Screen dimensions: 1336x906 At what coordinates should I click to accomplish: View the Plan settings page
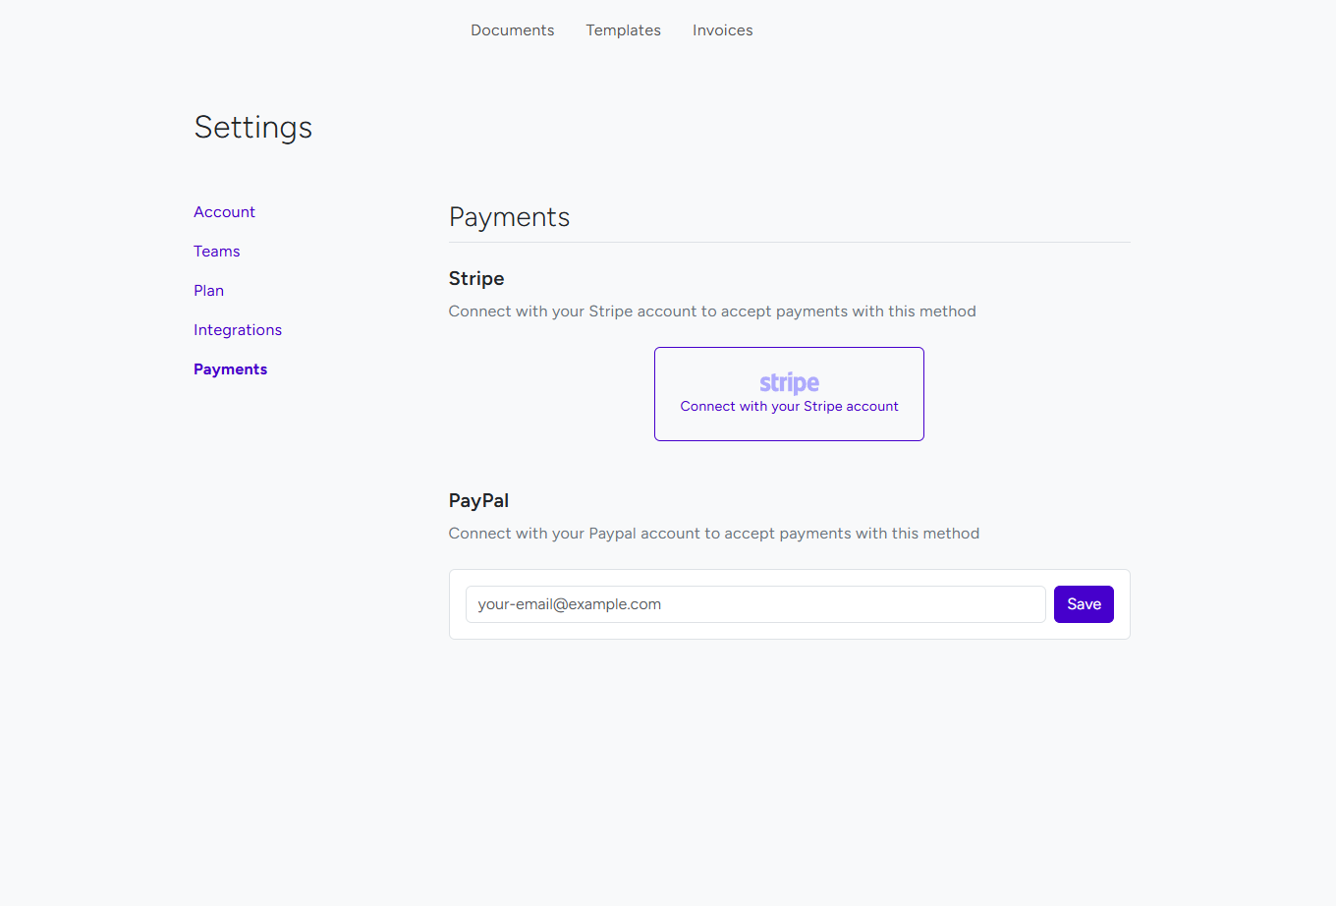coord(208,290)
